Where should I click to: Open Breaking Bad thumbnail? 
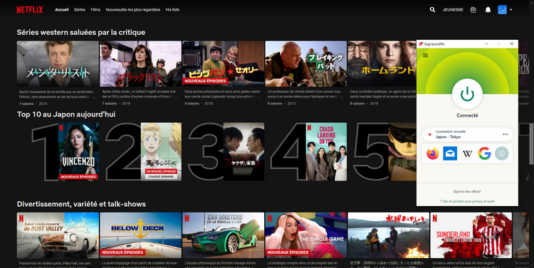point(306,64)
